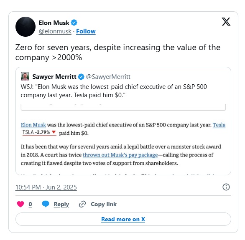Screen dimensions: 245x240
Task: Click the heart like icon
Action: coord(20,204)
